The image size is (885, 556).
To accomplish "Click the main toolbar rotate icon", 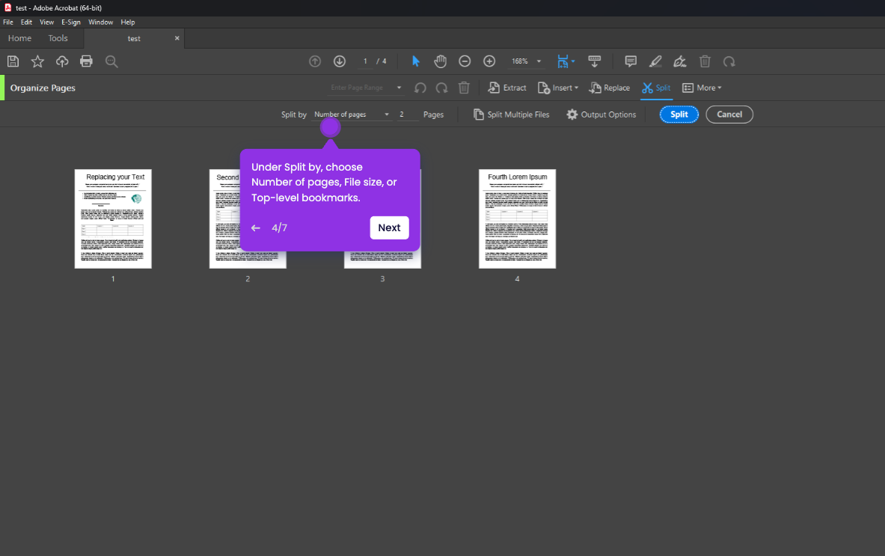I will click(x=729, y=61).
